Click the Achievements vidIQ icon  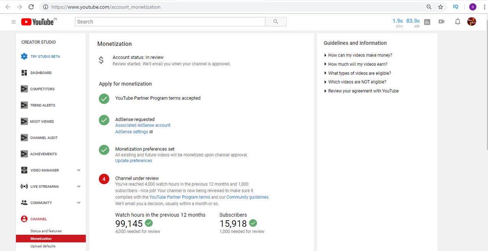[x=24, y=154]
